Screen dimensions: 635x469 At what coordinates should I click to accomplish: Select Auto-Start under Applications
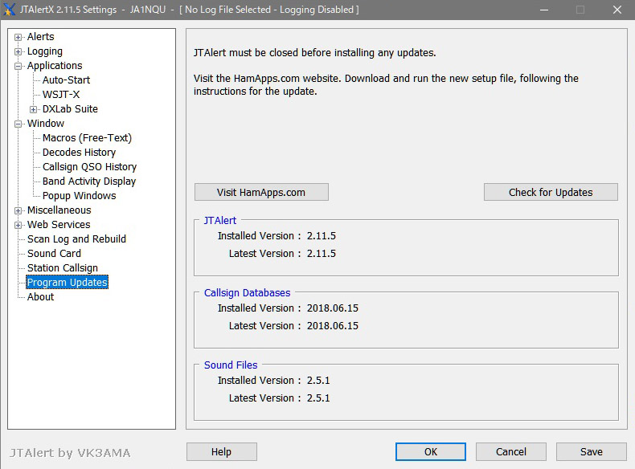[x=66, y=80]
